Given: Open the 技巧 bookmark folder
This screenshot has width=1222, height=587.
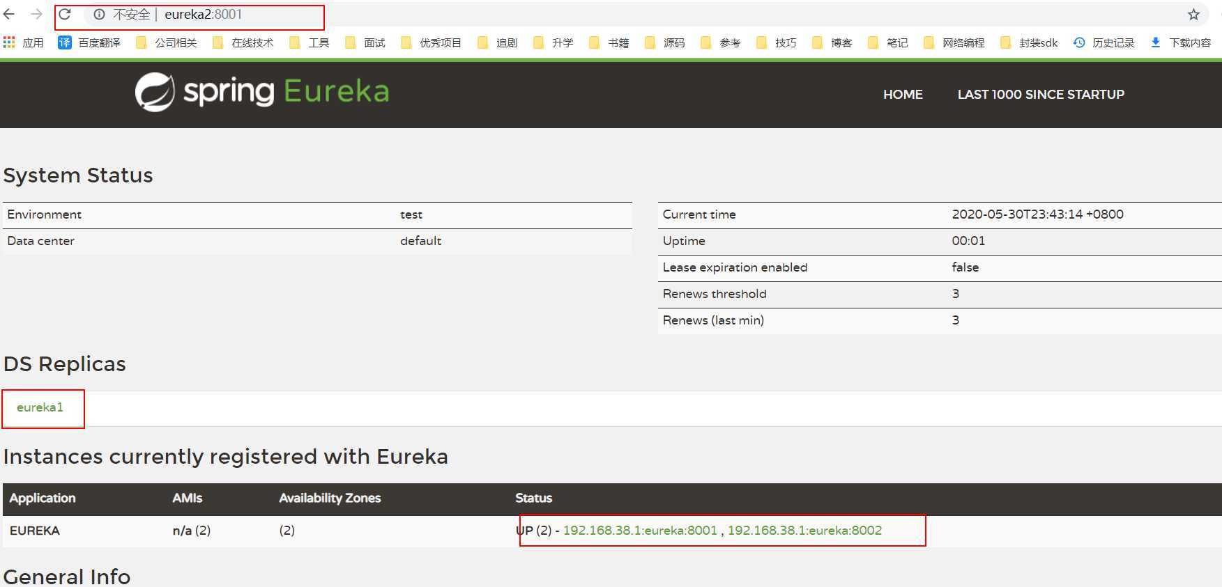Looking at the screenshot, I should pos(776,42).
